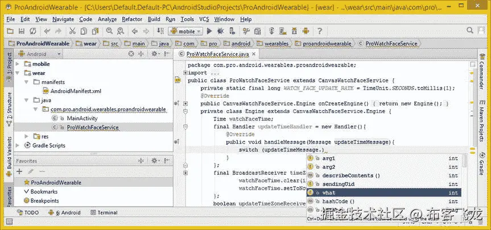Click the Save All toolbar icon
491x230 pixels.
pyautogui.click(x=22, y=31)
